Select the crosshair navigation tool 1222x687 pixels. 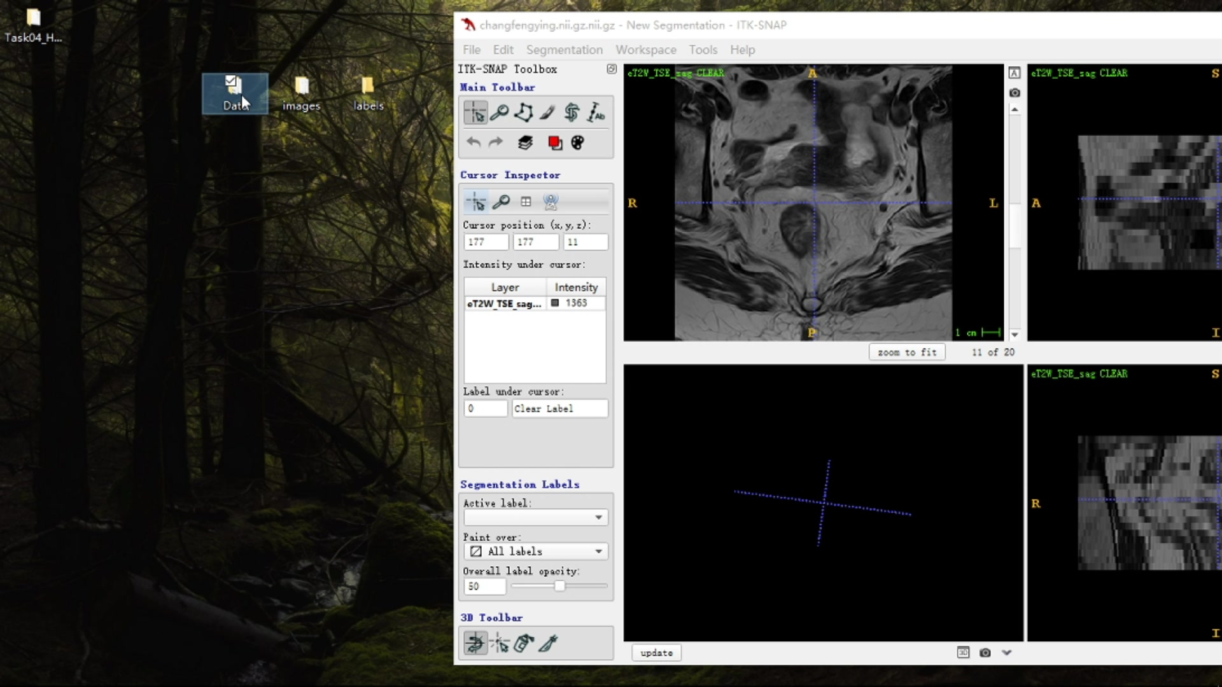click(x=475, y=113)
